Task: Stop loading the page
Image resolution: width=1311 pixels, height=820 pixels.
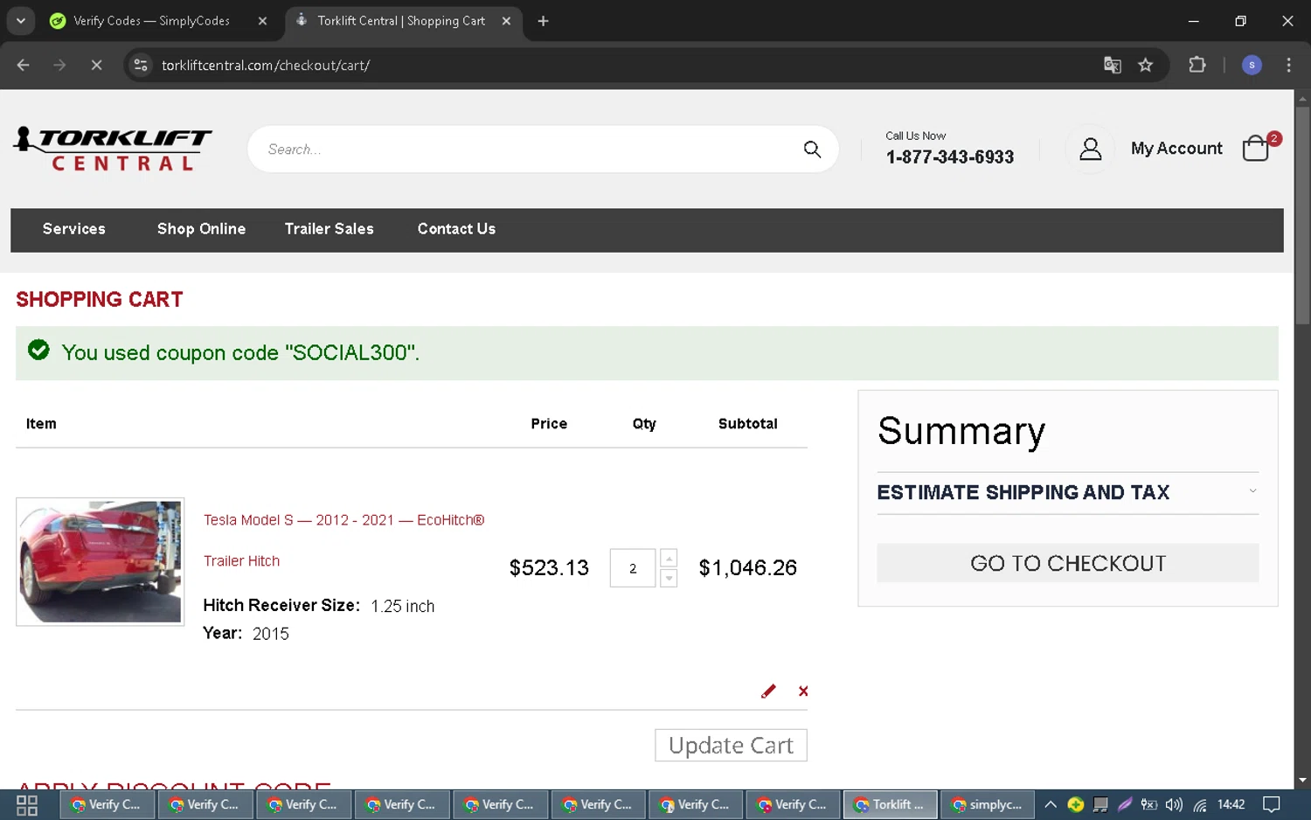Action: tap(96, 65)
